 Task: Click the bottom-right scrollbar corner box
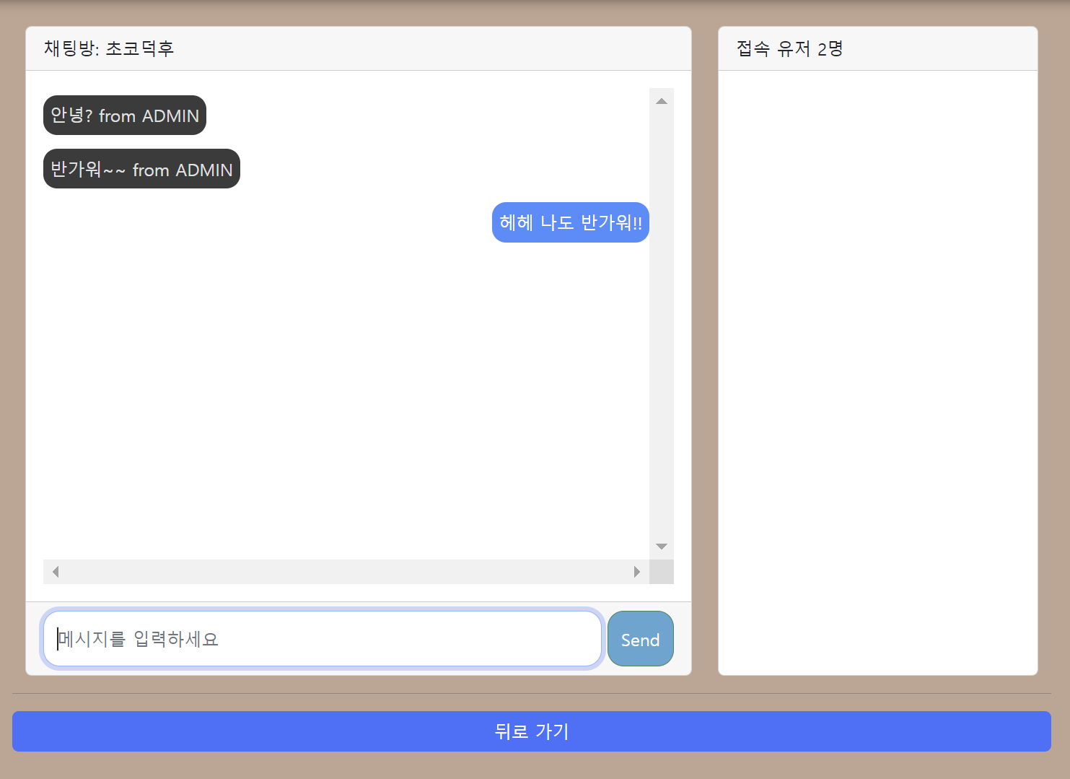click(x=661, y=571)
